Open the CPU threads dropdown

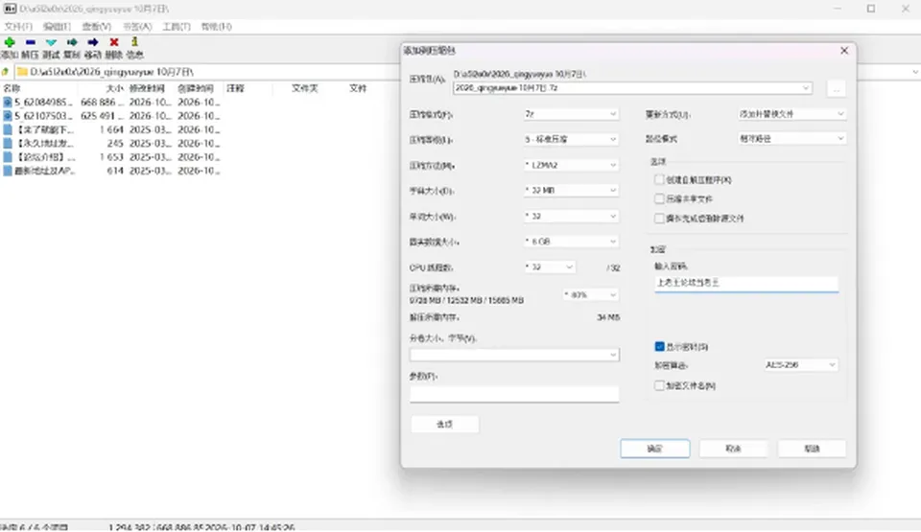point(549,267)
